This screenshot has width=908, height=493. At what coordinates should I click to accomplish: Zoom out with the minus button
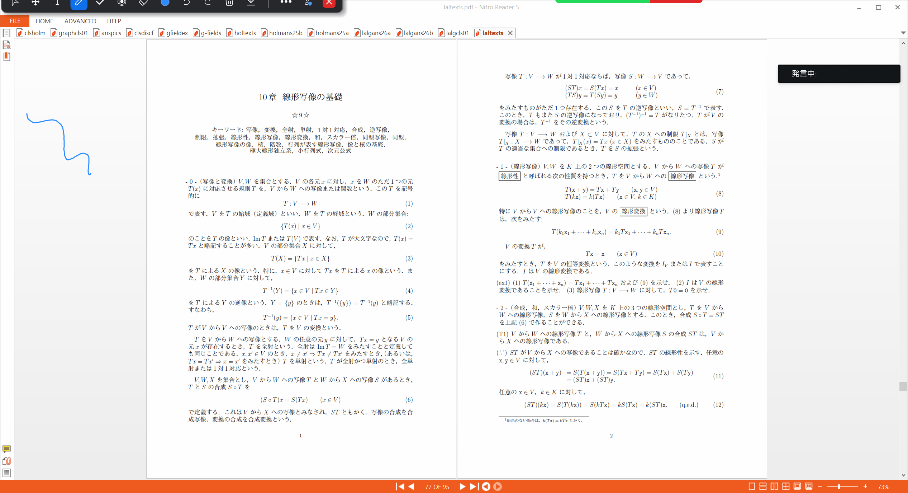coord(820,487)
